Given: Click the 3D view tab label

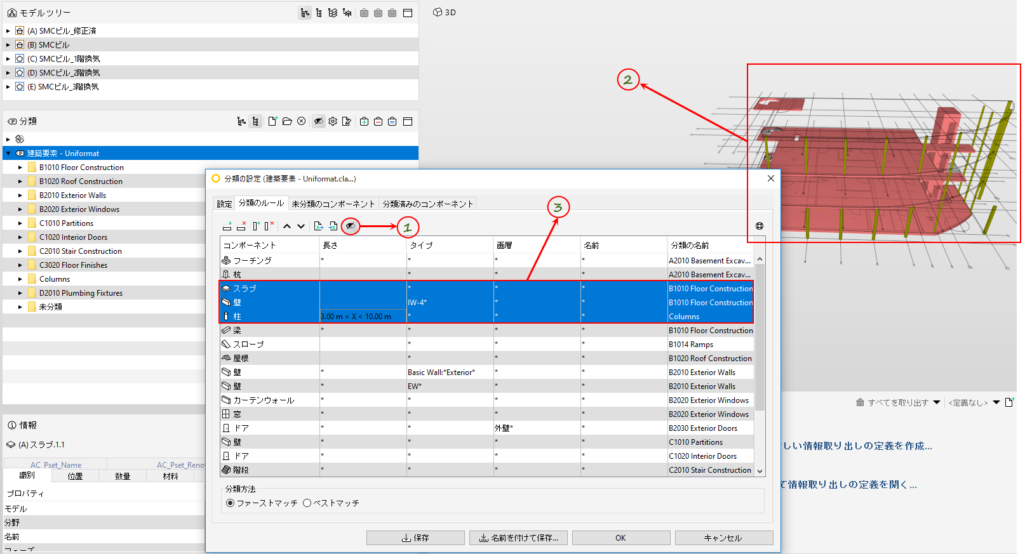Looking at the screenshot, I should click(x=445, y=12).
